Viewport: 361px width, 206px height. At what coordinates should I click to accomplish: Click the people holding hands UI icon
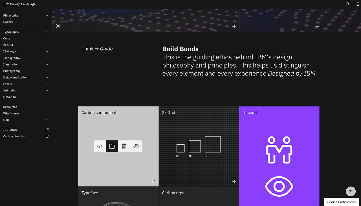279,150
